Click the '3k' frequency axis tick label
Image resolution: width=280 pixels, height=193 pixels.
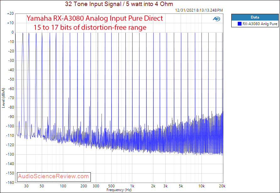[x=165, y=186]
